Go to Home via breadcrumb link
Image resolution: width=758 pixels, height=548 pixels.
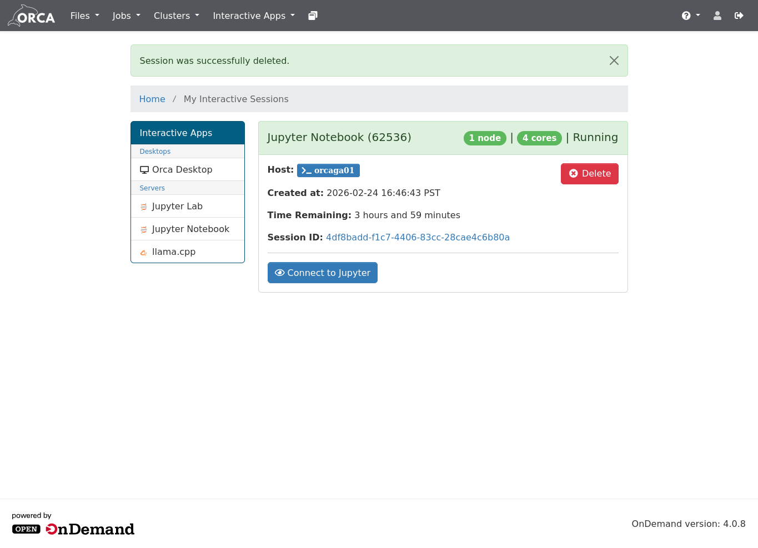pyautogui.click(x=152, y=99)
